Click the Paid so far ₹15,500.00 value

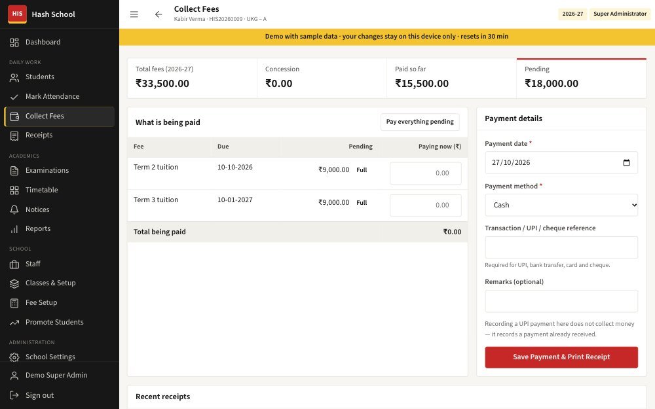click(421, 84)
